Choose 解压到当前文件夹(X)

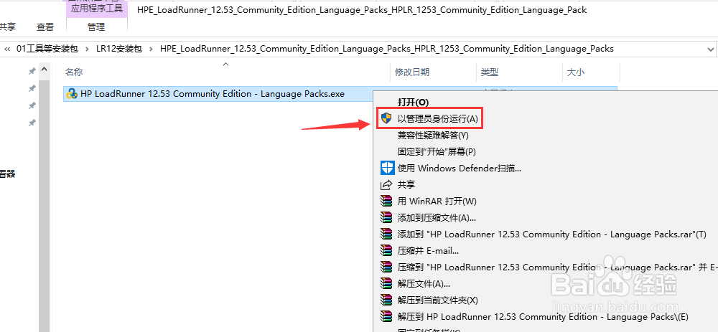click(438, 300)
